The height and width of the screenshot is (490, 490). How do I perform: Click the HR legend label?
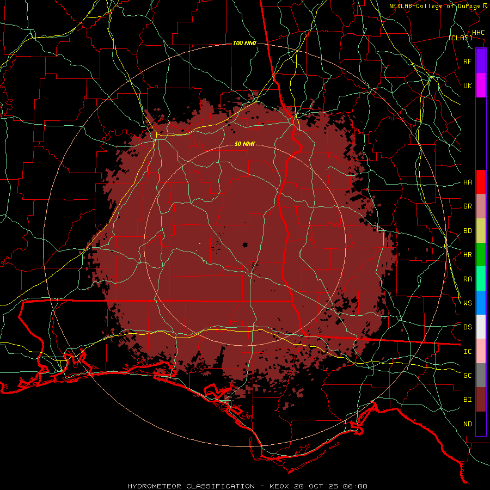point(468,255)
